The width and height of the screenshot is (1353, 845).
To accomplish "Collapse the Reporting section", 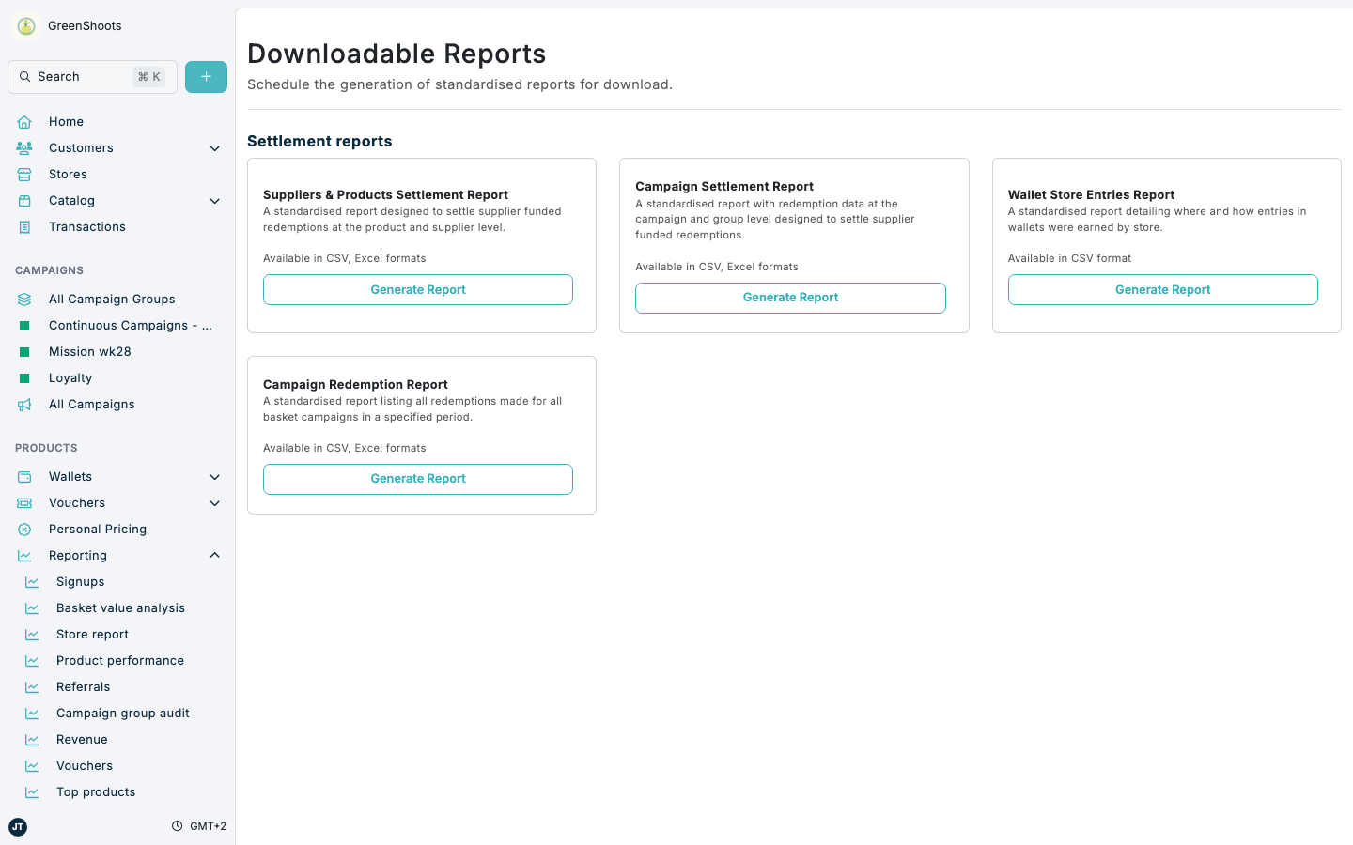I will click(214, 555).
